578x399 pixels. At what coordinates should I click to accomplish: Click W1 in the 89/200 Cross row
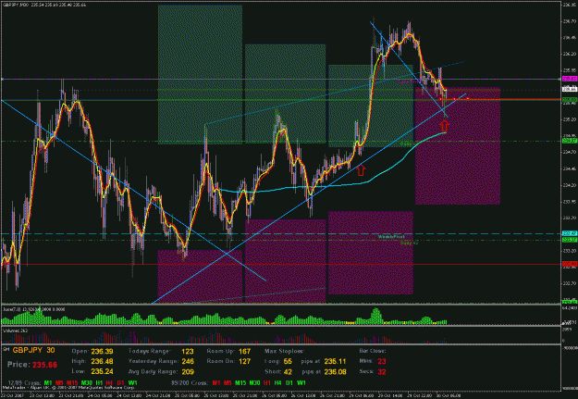click(301, 383)
